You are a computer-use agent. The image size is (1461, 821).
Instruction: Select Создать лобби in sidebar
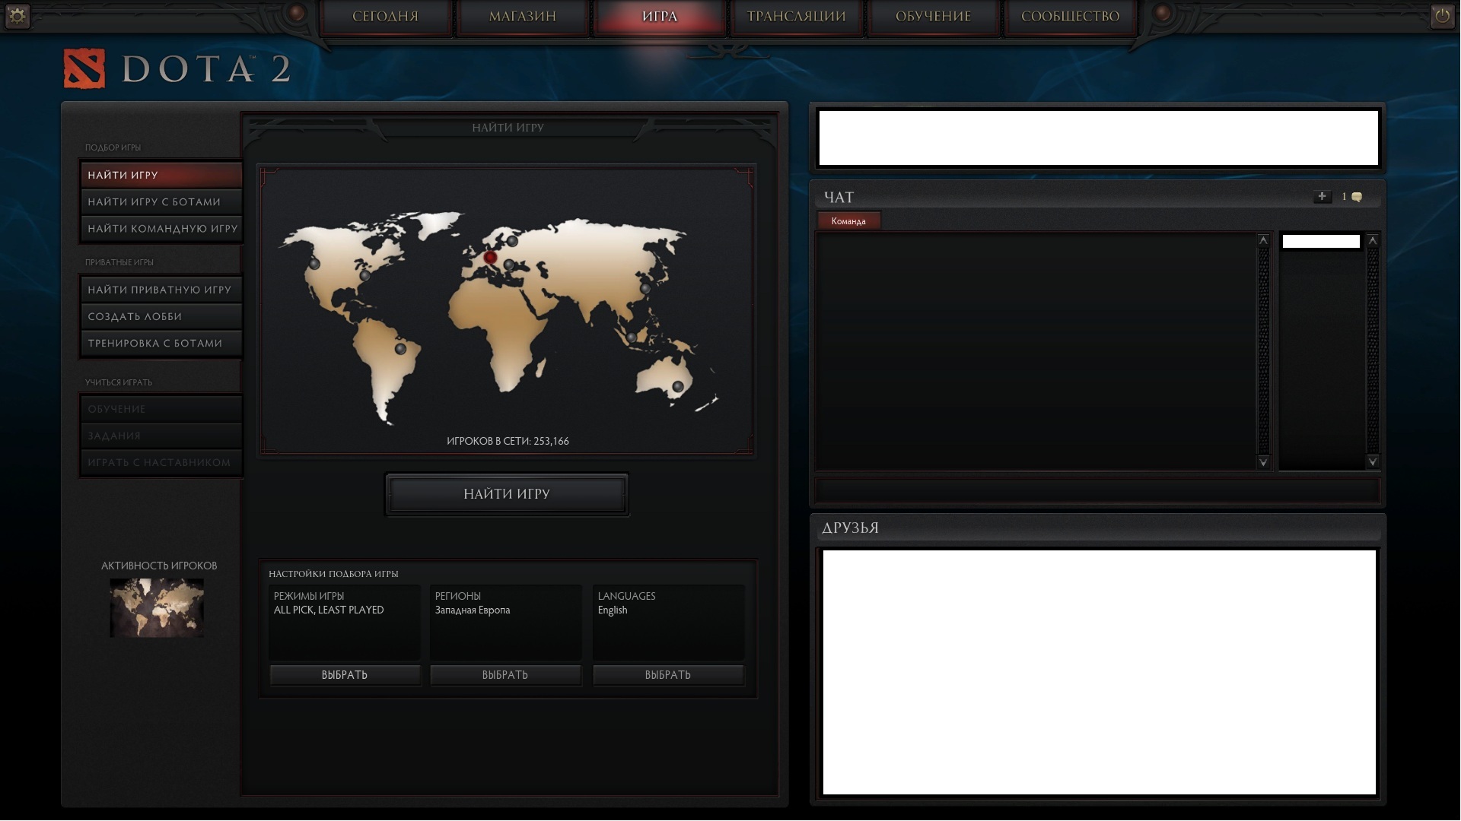[x=161, y=316]
